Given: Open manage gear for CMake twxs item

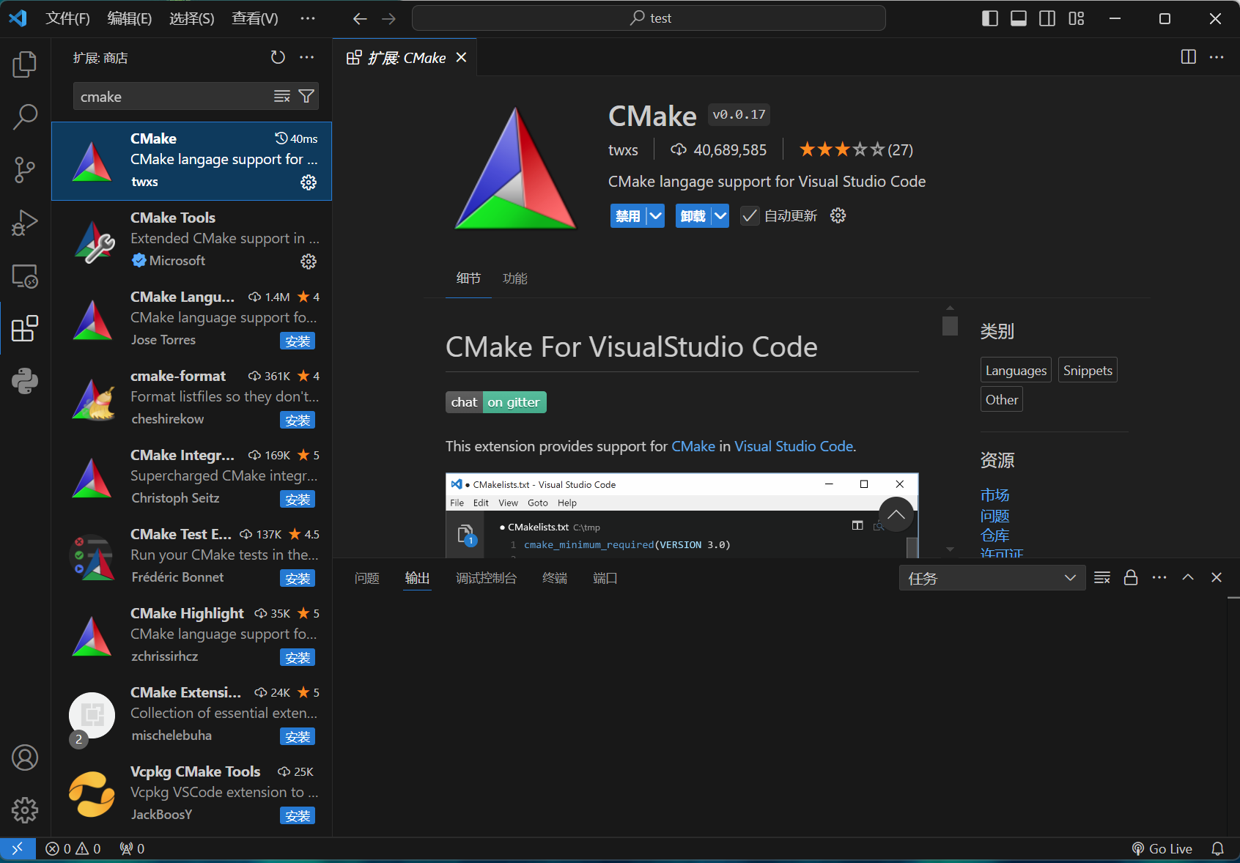Looking at the screenshot, I should pyautogui.click(x=309, y=182).
